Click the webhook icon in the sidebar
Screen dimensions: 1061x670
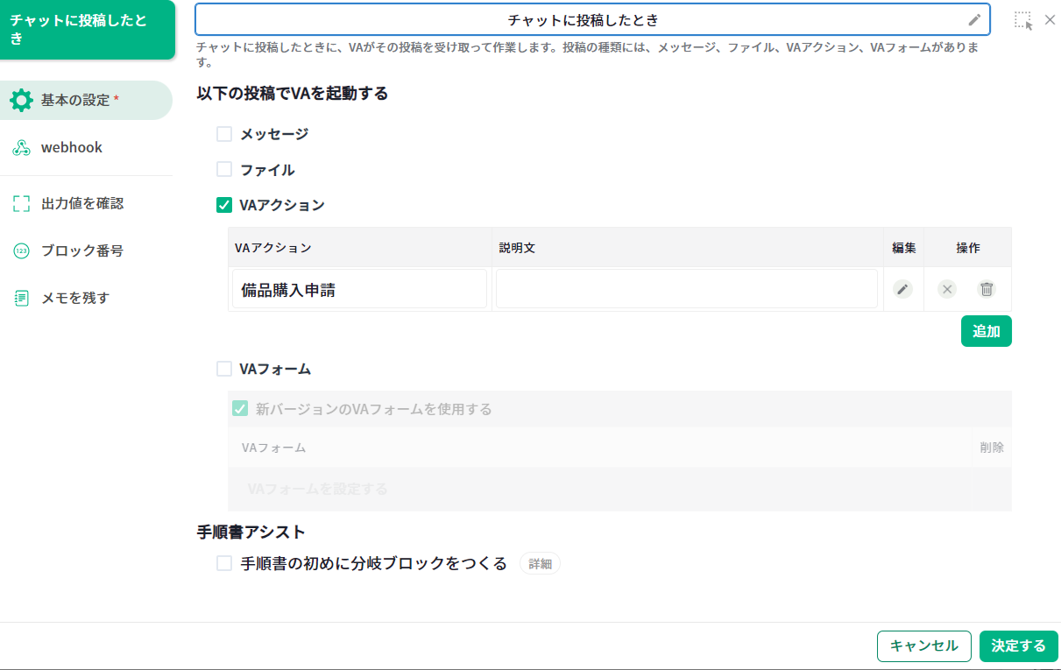21,148
